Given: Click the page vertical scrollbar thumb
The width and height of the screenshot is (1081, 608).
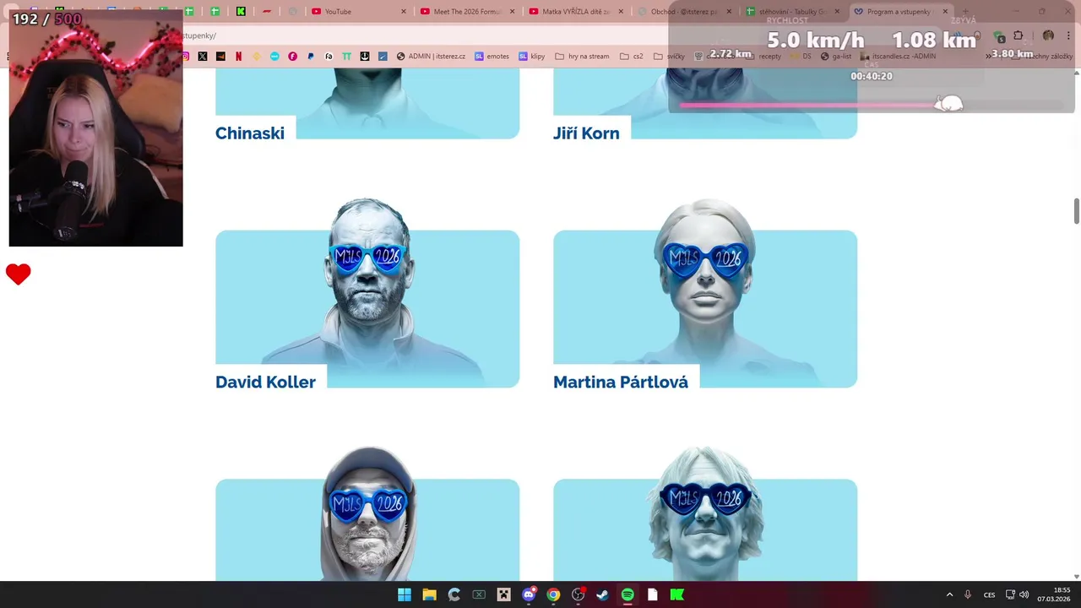Looking at the screenshot, I should pos(1076,211).
